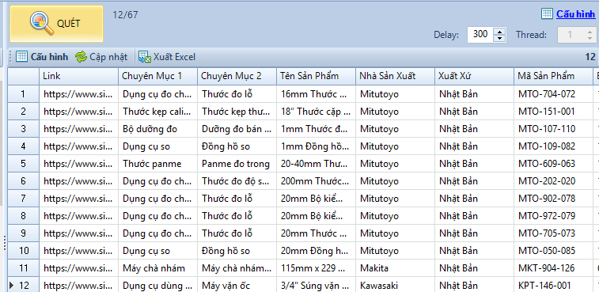Click the Delay value field showing 300
The width and height of the screenshot is (599, 292).
(x=480, y=34)
